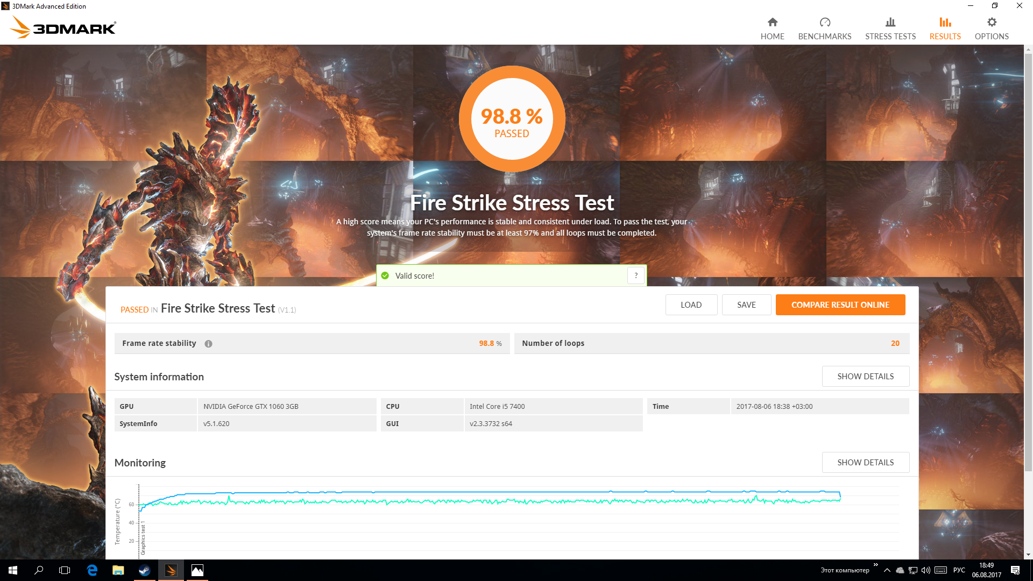Open the touch keyboard tray icon
This screenshot has height=581, width=1033.
click(940, 570)
